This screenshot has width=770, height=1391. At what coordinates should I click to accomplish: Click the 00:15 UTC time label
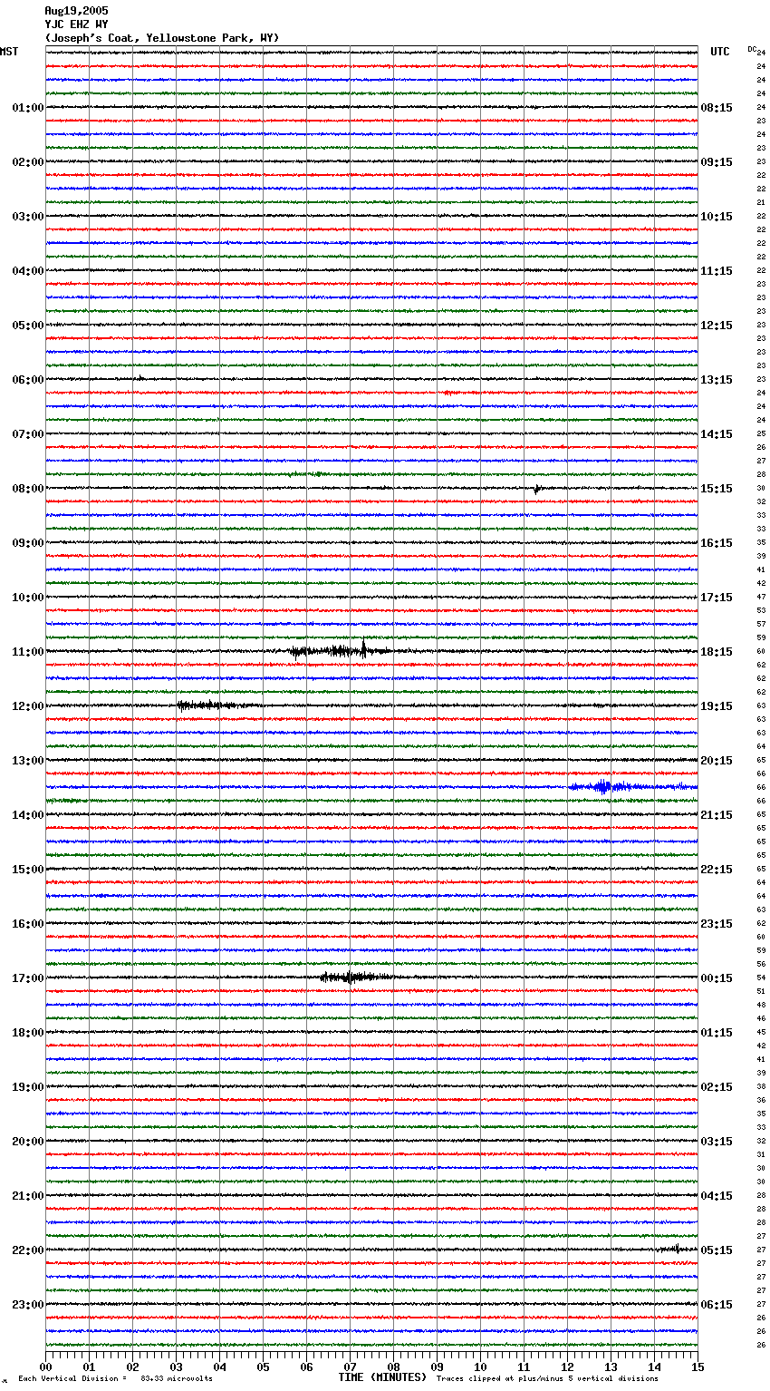(717, 978)
